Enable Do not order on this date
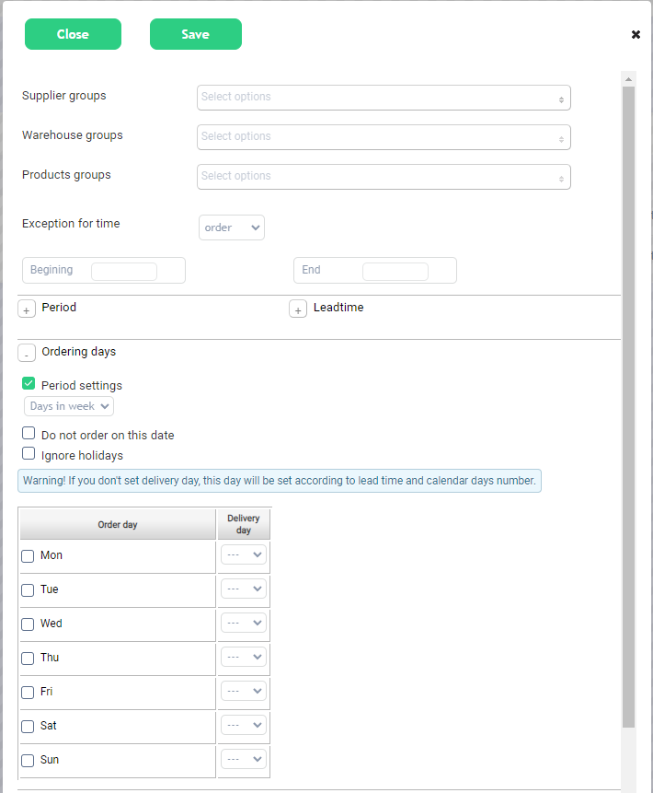 point(29,434)
